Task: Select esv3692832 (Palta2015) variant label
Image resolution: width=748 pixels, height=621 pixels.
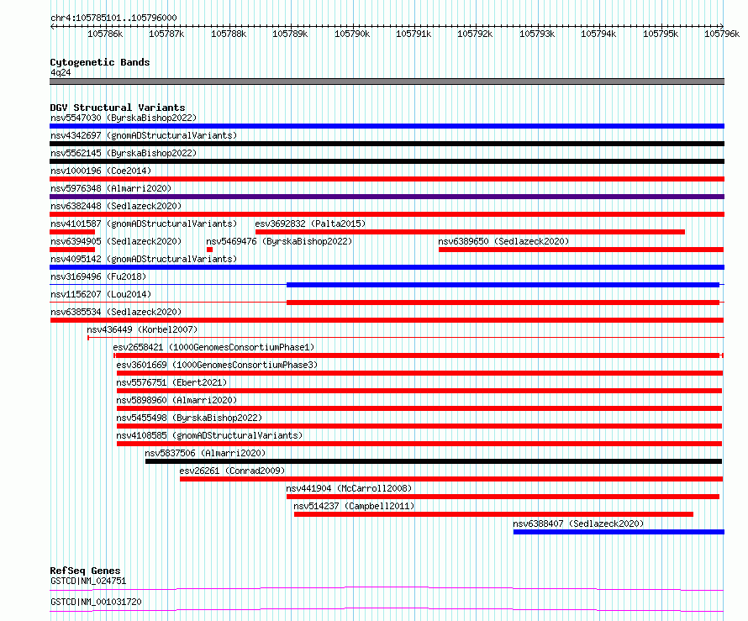Action: tap(311, 224)
